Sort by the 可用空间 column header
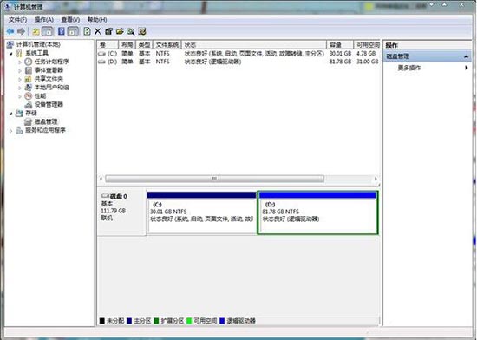 click(x=367, y=45)
